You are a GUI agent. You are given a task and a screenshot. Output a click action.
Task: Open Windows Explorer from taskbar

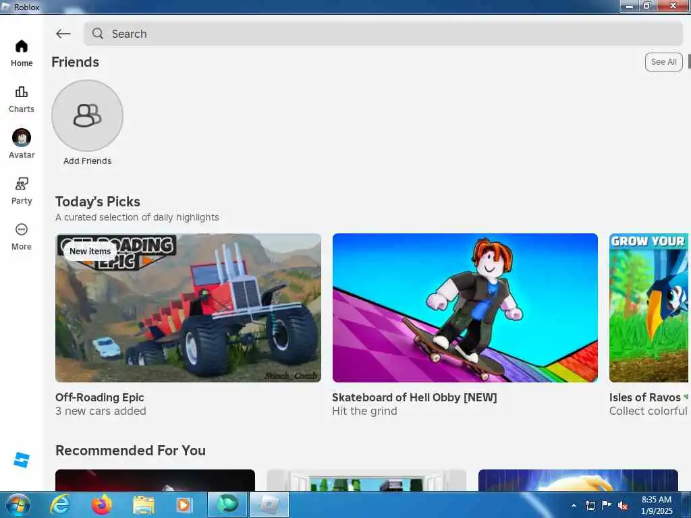click(144, 505)
